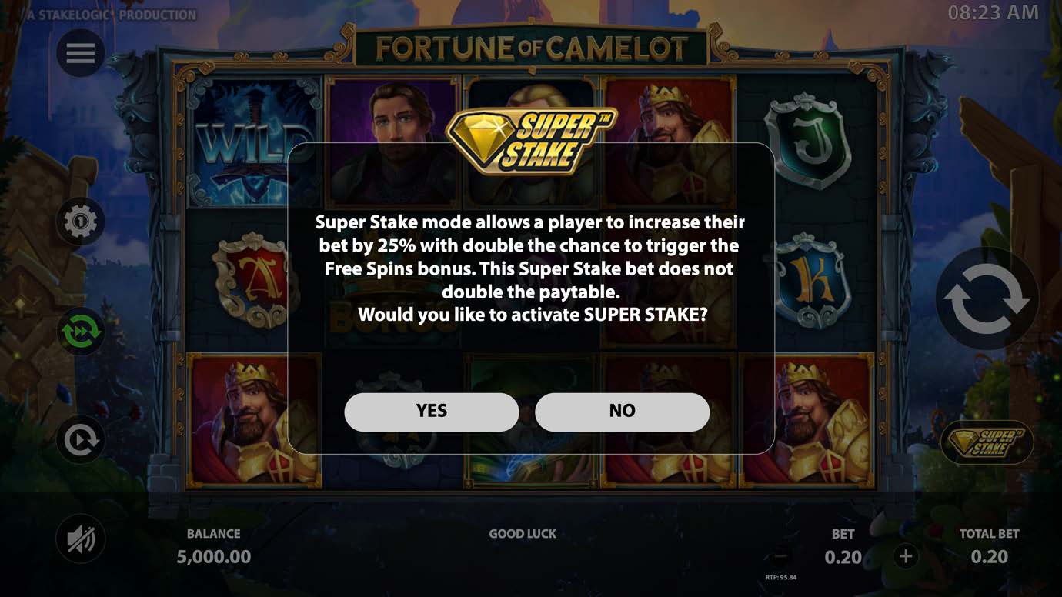Open the hamburger menu
Viewport: 1062px width, 597px height.
81,53
